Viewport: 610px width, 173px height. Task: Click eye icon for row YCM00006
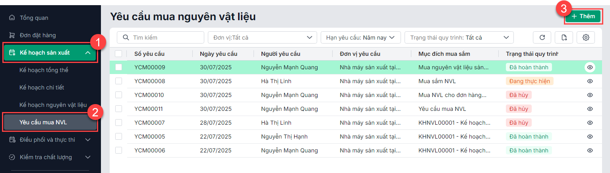point(590,150)
